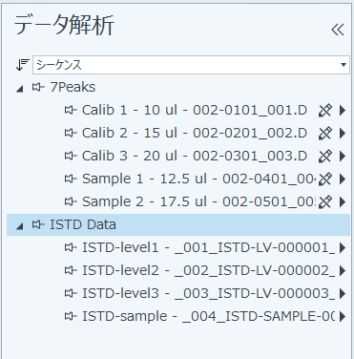Click the pin icon left of ISTD Data
The width and height of the screenshot is (354, 359).
[x=38, y=224]
